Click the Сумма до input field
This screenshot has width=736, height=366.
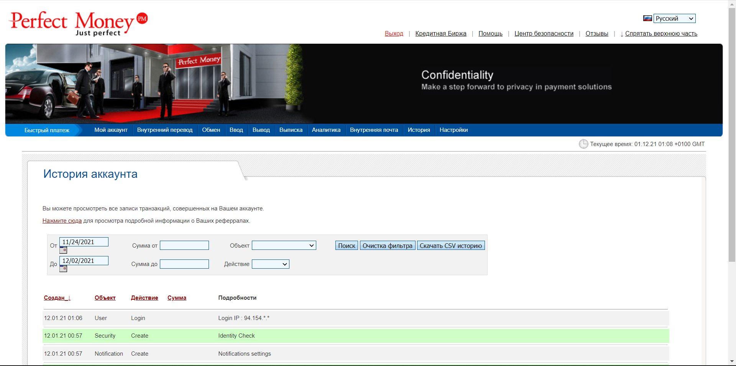pos(184,264)
